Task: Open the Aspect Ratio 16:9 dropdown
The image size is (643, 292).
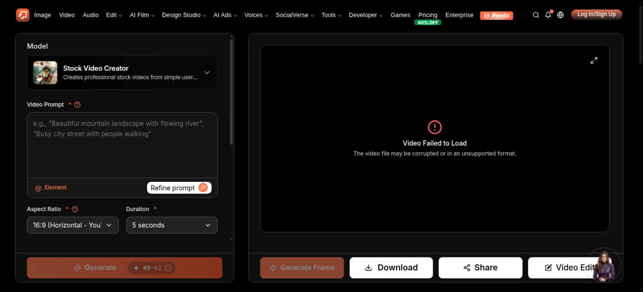Action: point(73,225)
